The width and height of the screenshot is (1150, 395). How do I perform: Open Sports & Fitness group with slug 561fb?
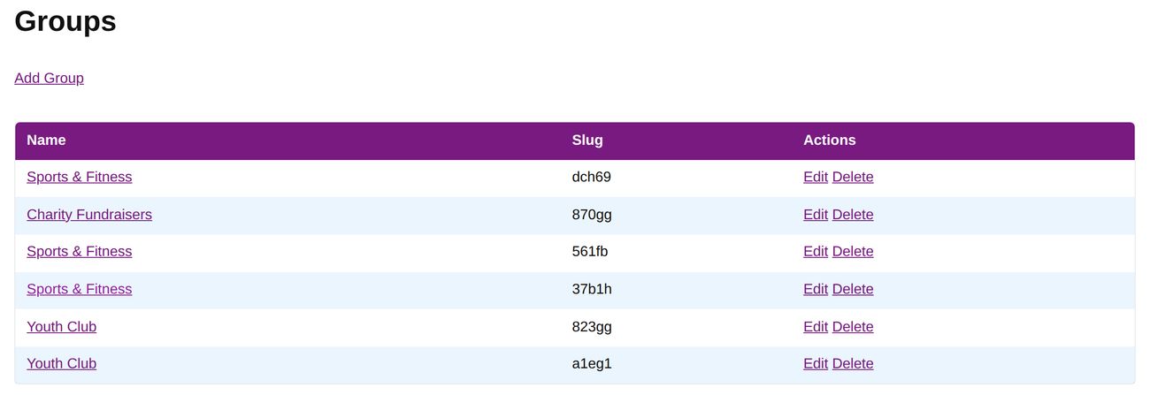tap(79, 252)
